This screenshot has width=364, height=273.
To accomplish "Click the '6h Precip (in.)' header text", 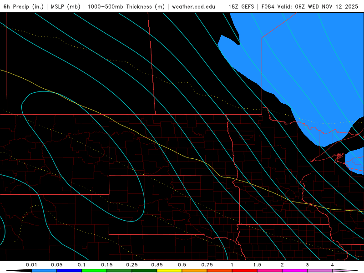I will (x=24, y=6).
